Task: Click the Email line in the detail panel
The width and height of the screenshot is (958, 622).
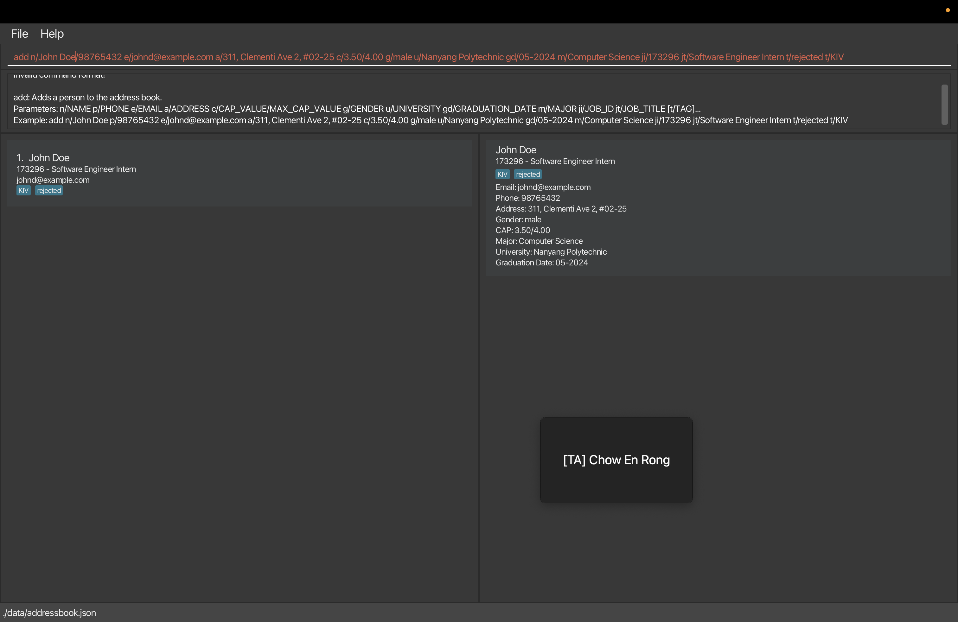Action: 543,187
